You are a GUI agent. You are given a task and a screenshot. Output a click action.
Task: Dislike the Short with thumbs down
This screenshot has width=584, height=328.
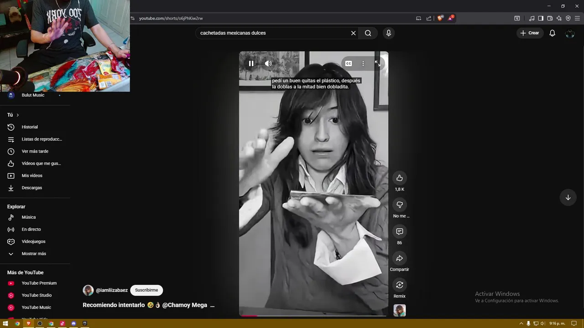coord(400,205)
